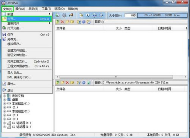Open the 新建 submenu

[x=27, y=14]
